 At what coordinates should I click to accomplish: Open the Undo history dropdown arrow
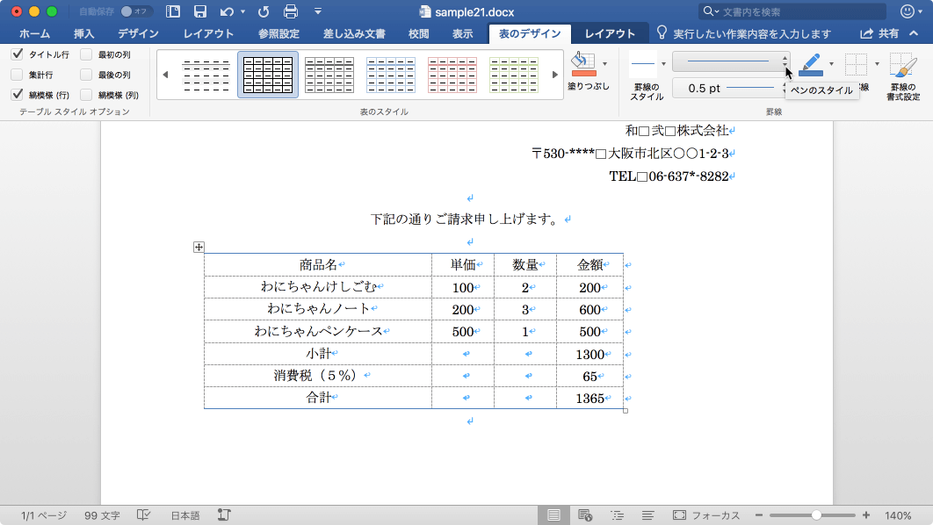tap(242, 11)
